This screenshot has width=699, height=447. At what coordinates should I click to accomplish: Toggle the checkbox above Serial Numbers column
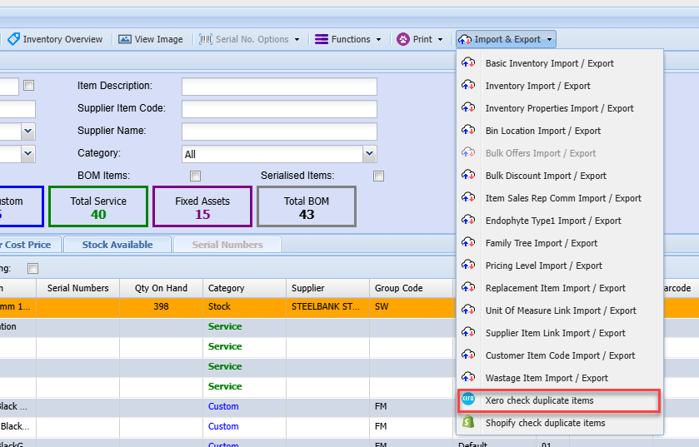click(x=33, y=268)
